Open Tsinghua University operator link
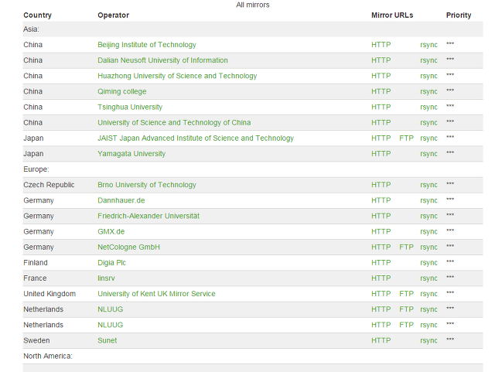The image size is (495, 372). [x=130, y=107]
